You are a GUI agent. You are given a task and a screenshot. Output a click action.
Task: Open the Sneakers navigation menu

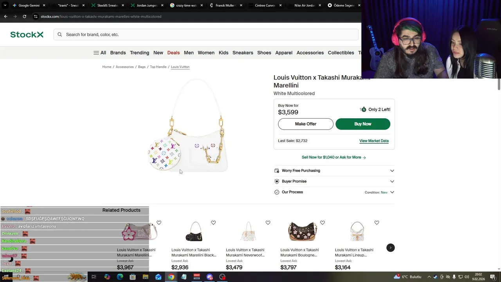coord(243,53)
